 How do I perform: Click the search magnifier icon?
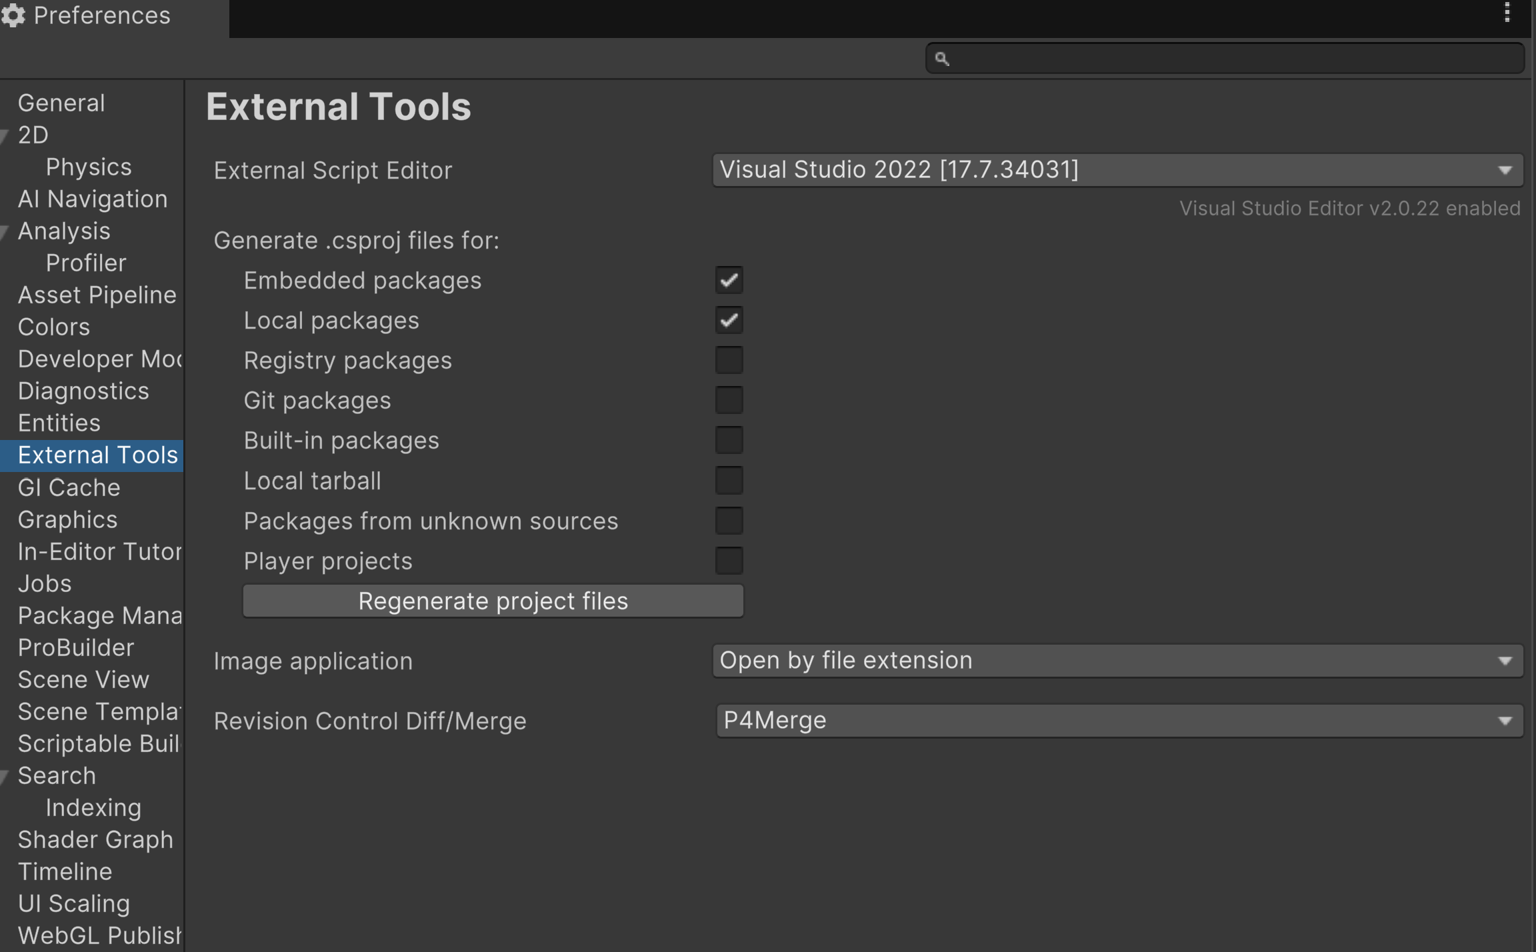(x=942, y=59)
